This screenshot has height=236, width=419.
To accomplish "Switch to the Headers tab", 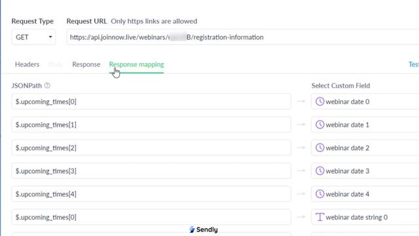I will point(27,64).
